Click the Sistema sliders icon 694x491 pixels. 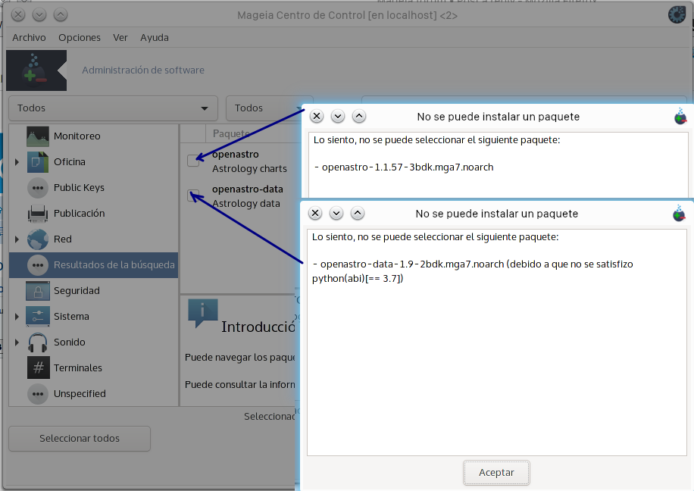pyautogui.click(x=38, y=317)
